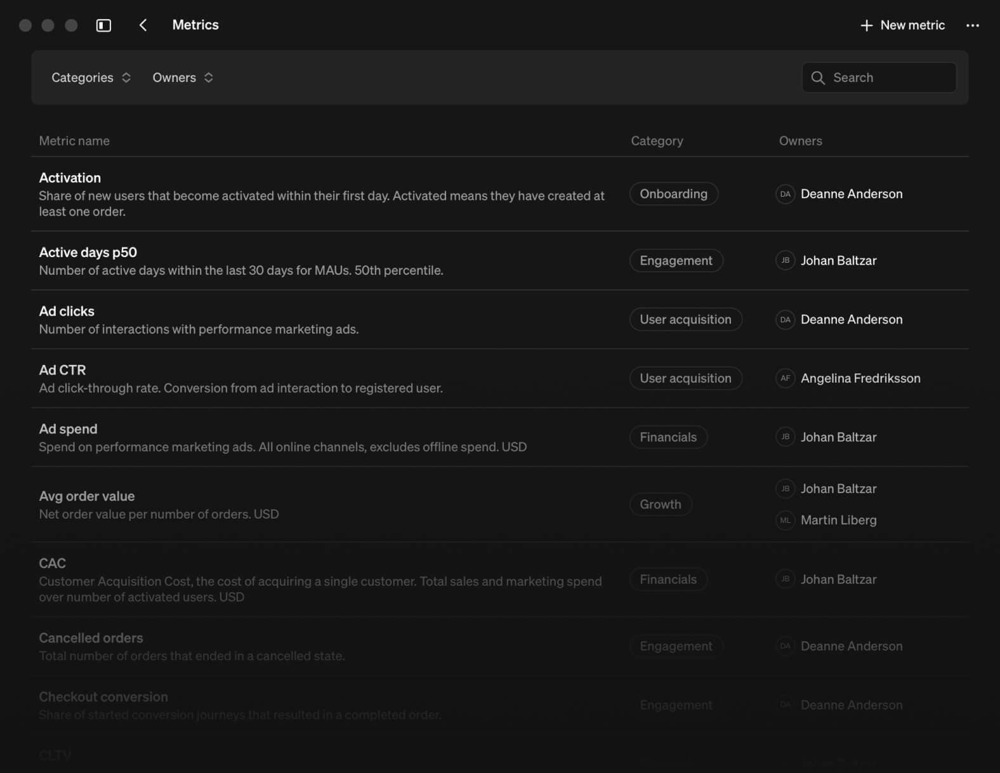Click the Engagement tag on Active days p50
This screenshot has width=1000, height=773.
point(676,261)
